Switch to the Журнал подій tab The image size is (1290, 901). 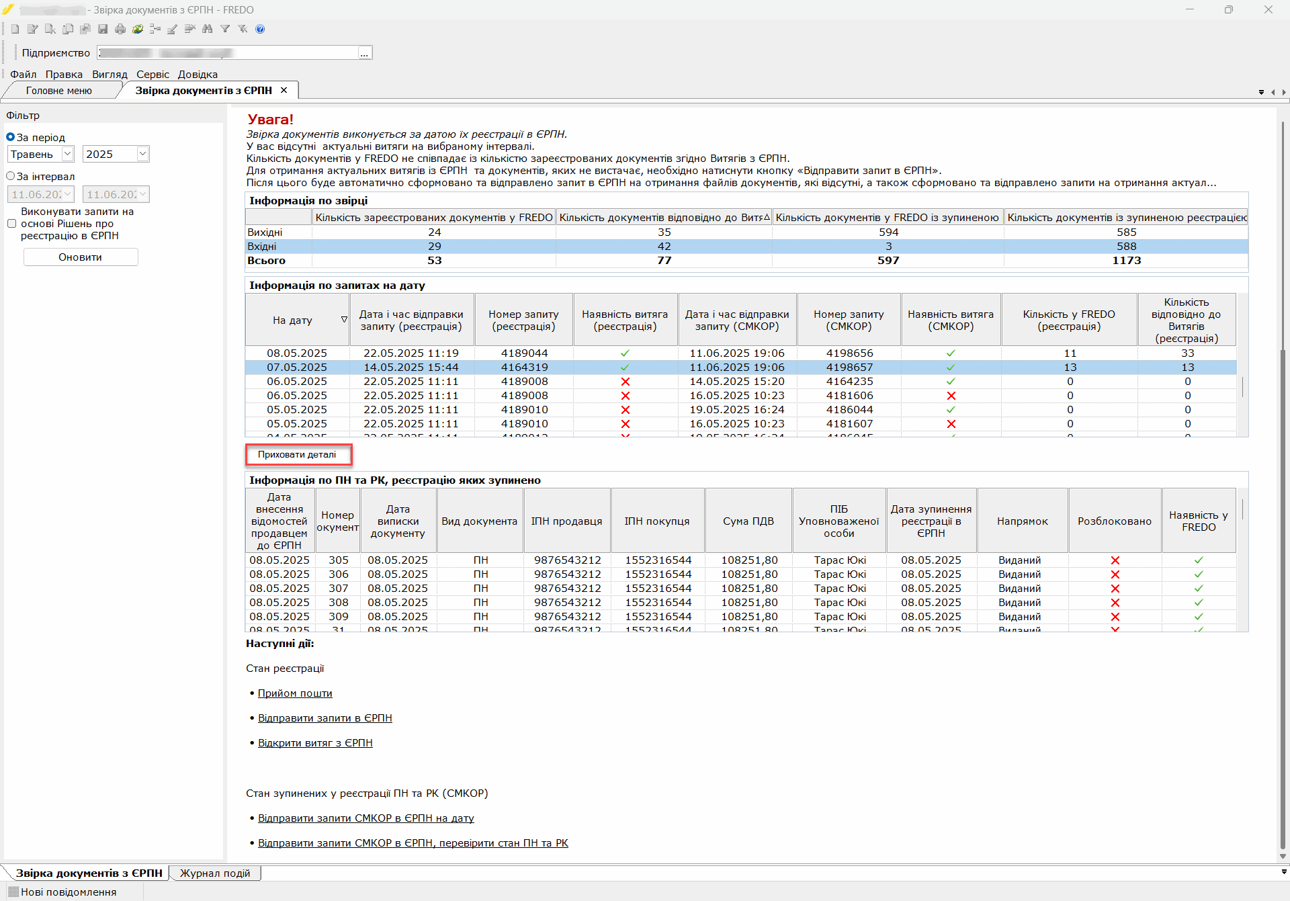[215, 873]
